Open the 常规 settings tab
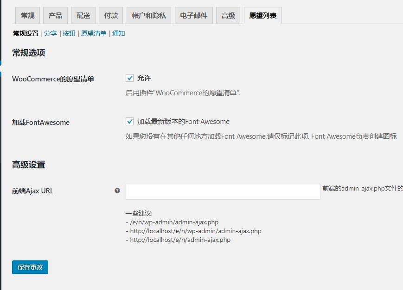The width and height of the screenshot is (403, 290). [x=27, y=16]
